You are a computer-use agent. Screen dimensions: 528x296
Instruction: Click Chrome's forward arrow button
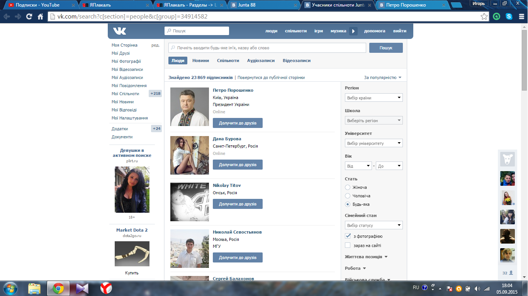point(18,17)
